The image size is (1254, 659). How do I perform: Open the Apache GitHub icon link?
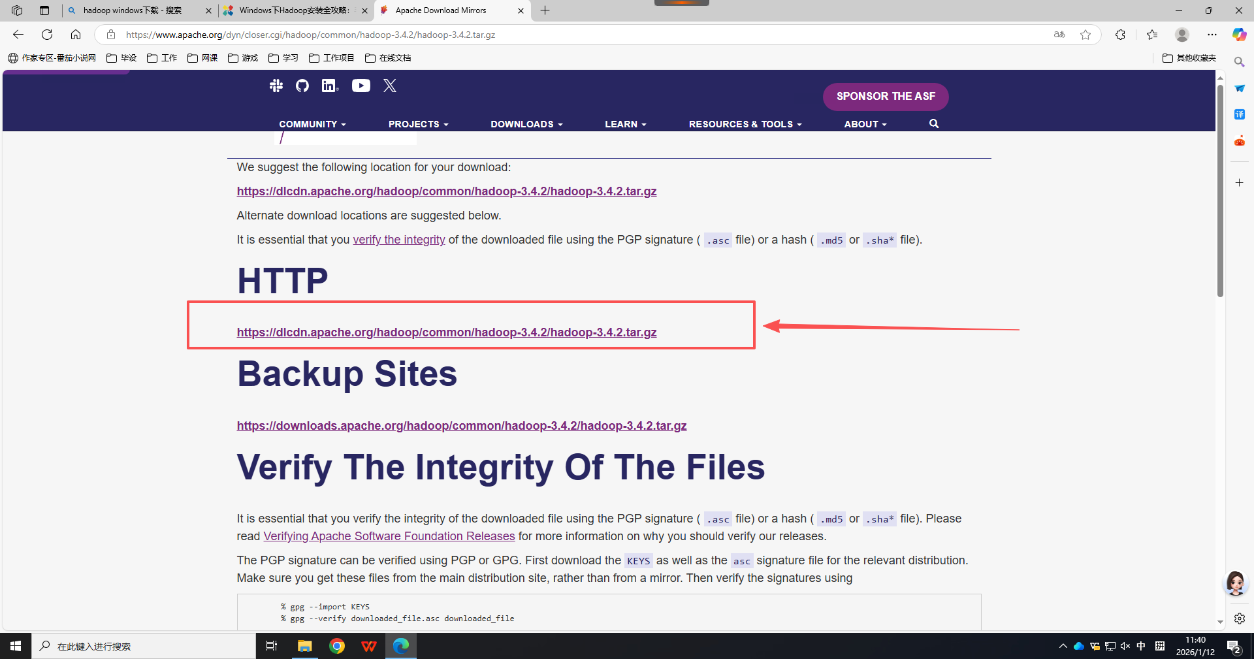(302, 86)
